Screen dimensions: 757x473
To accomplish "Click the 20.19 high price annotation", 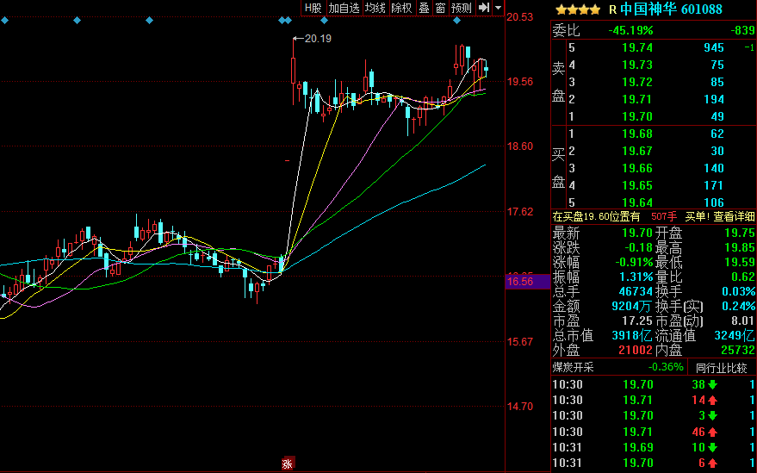I will tap(317, 38).
